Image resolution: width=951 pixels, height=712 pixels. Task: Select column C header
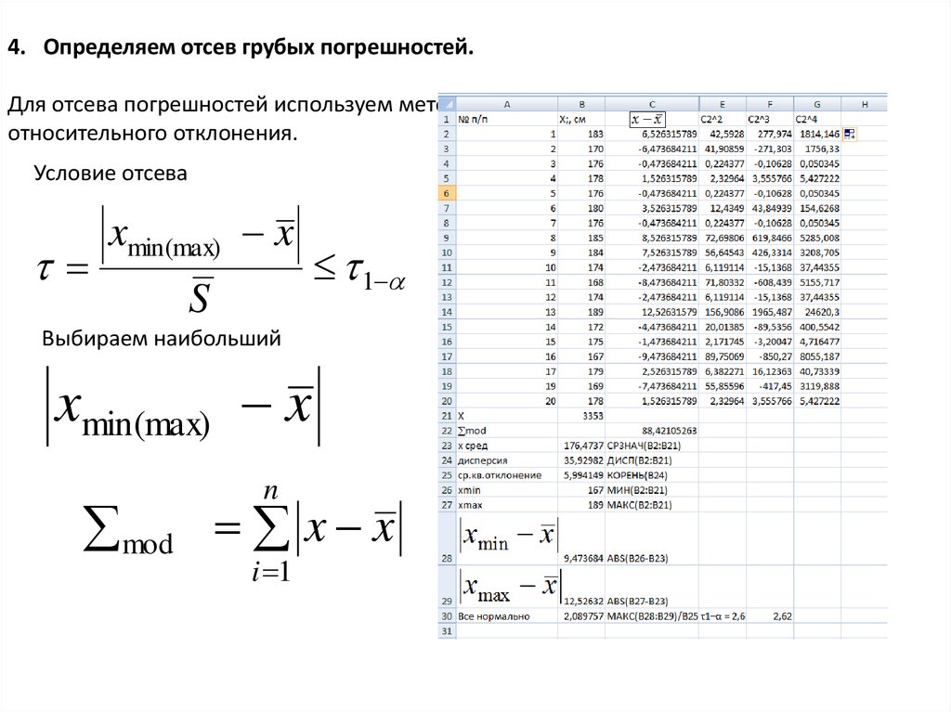652,104
